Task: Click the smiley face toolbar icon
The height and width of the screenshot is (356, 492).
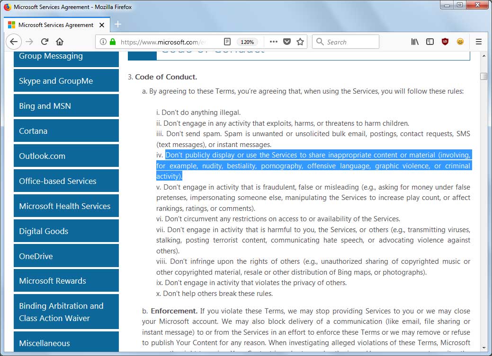Action: click(460, 42)
